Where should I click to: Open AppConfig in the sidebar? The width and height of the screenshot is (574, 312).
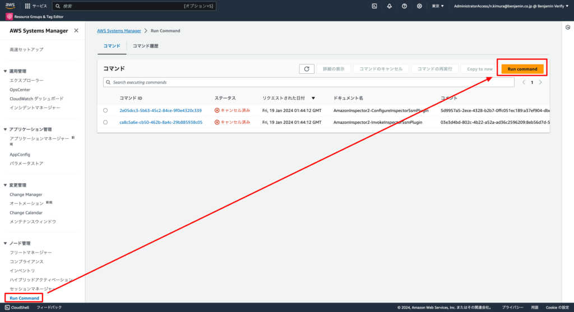point(20,155)
